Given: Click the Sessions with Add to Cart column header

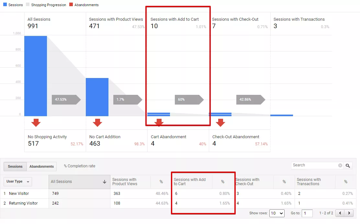Looking at the screenshot, I should (192, 182).
